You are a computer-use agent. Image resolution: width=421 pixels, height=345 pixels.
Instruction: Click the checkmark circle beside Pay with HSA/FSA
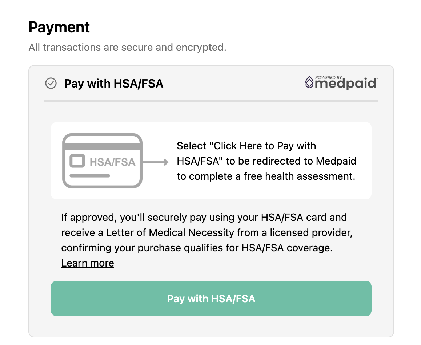pyautogui.click(x=51, y=84)
